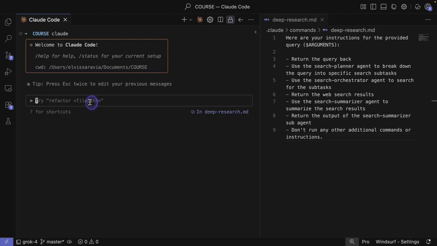Open deep-research.md breadcrumb segment
The width and height of the screenshot is (437, 246).
pos(349,30)
